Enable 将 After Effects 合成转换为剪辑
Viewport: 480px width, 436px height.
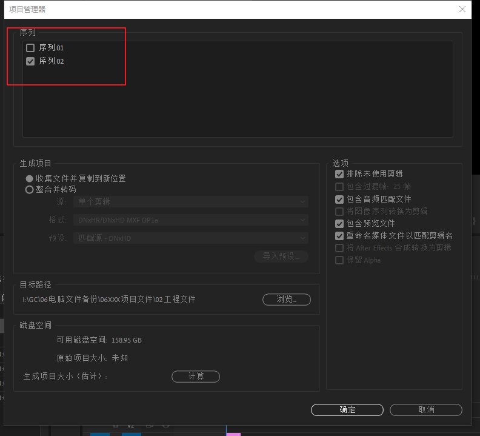[339, 248]
